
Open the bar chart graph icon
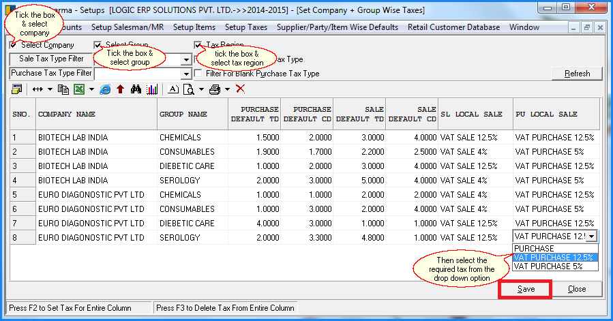pyautogui.click(x=151, y=89)
